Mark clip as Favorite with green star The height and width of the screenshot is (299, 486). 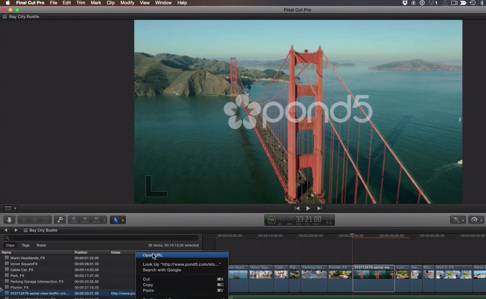coord(23,220)
